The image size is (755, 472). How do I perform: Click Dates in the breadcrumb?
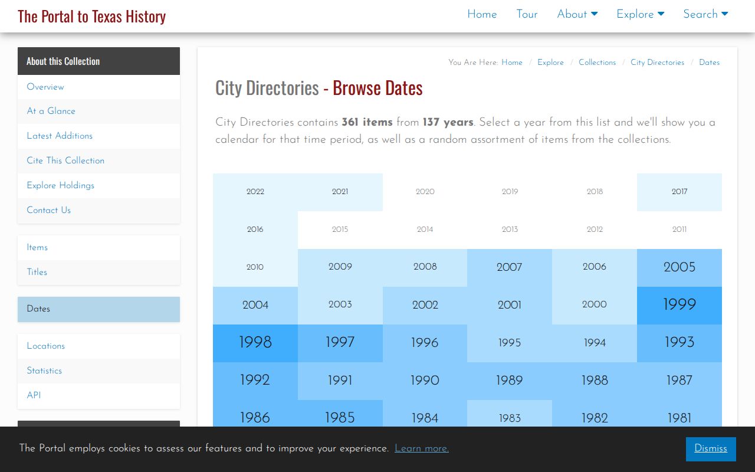(x=709, y=63)
